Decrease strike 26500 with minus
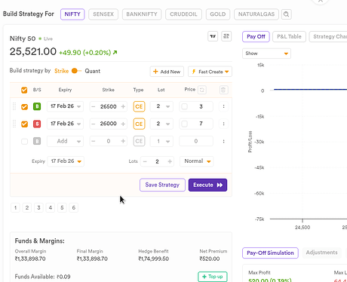Image resolution: width=347 pixels, height=282 pixels. pos(94,106)
